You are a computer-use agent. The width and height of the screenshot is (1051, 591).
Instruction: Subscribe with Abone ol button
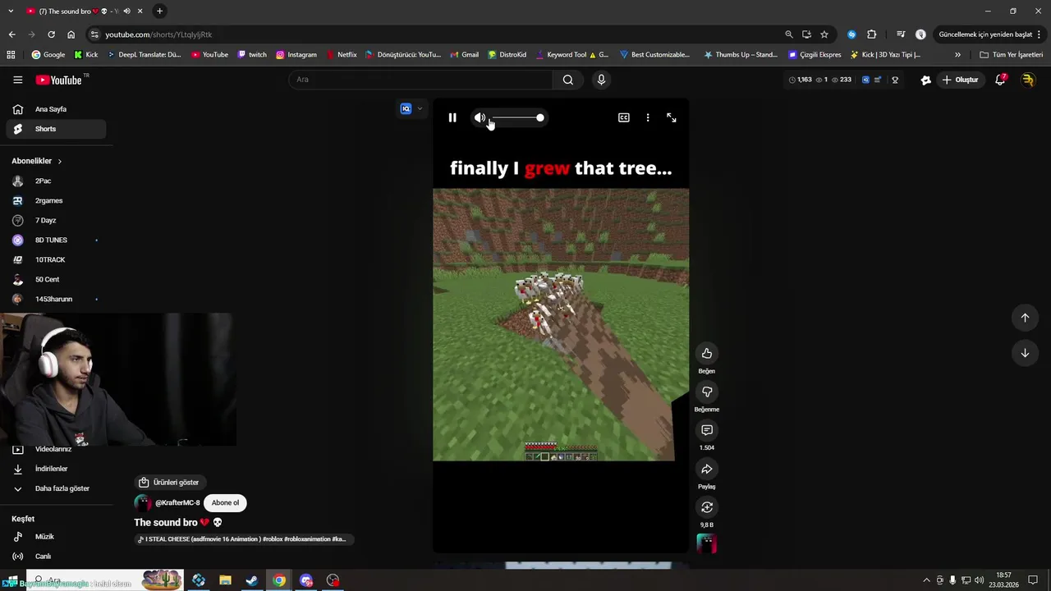tap(225, 503)
